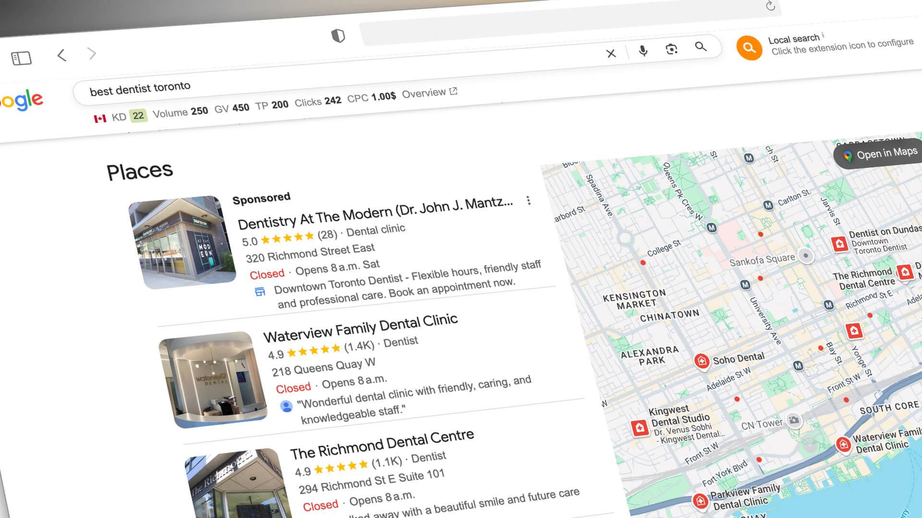Click the Sankofa Square landmark marker
The image size is (922, 518).
[x=806, y=255]
